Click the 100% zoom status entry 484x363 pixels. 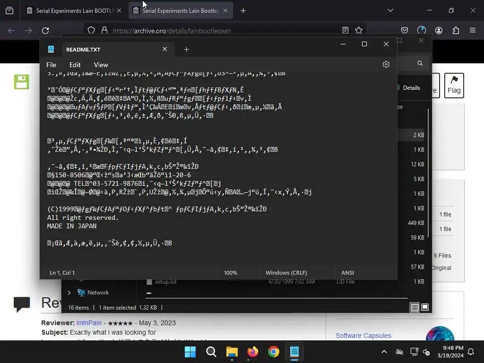pyautogui.click(x=230, y=273)
